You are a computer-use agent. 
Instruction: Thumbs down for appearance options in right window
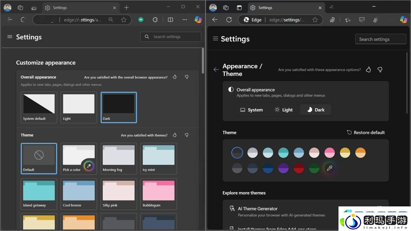tap(380, 70)
